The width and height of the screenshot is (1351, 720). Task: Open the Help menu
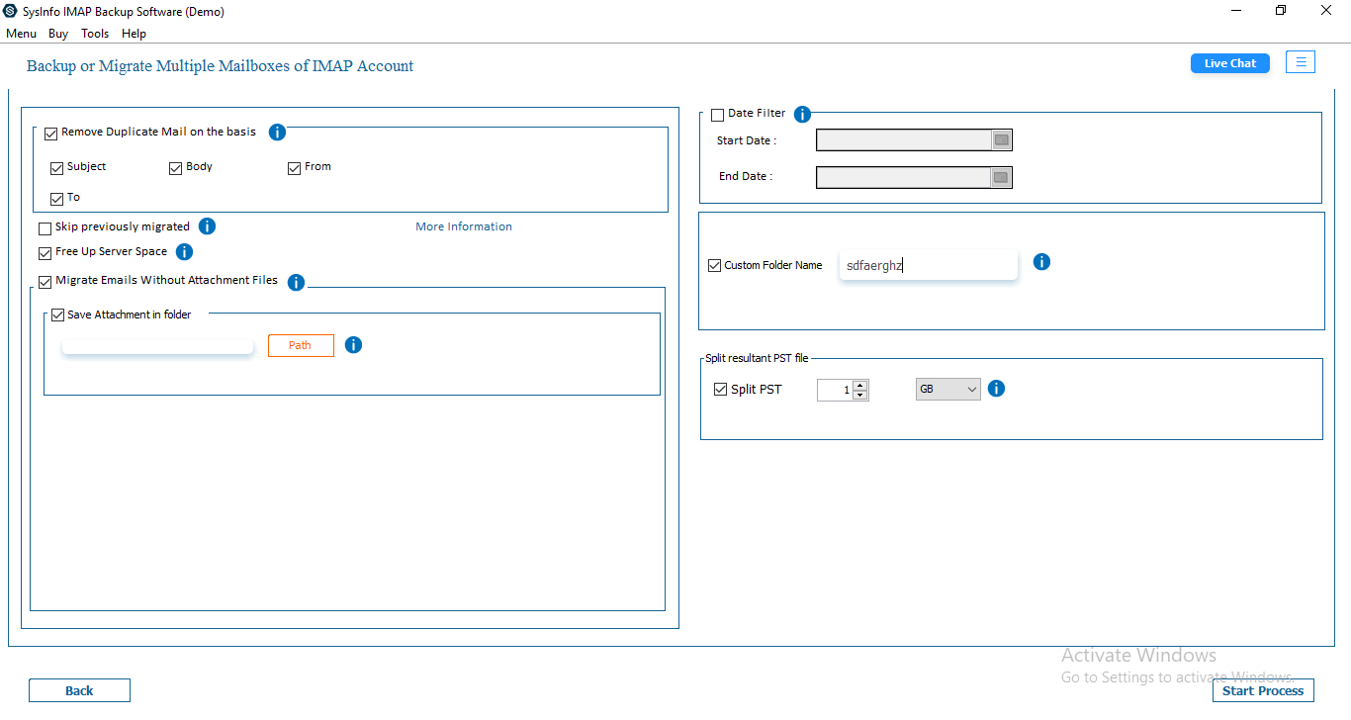pyautogui.click(x=134, y=34)
